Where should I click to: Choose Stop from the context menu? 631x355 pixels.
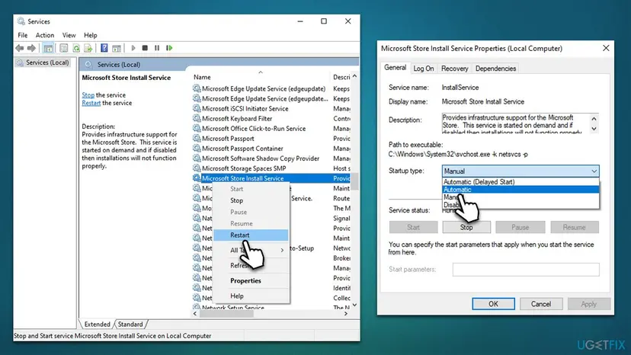251,200
